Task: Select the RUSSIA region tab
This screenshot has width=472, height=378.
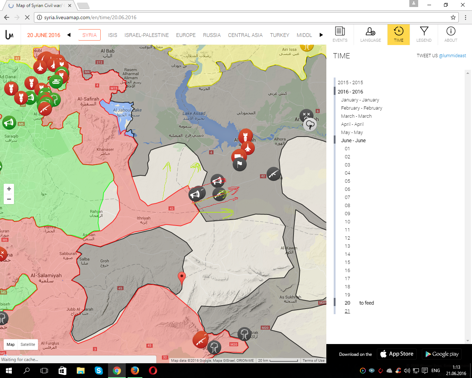Action: (212, 35)
